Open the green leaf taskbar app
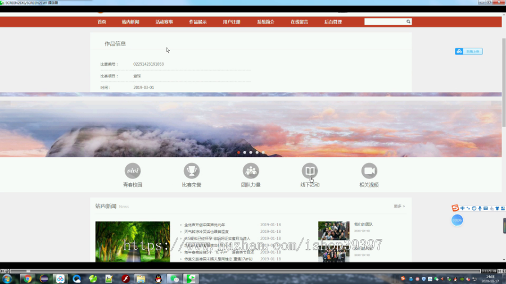The image size is (506, 284). pyautogui.click(x=93, y=278)
